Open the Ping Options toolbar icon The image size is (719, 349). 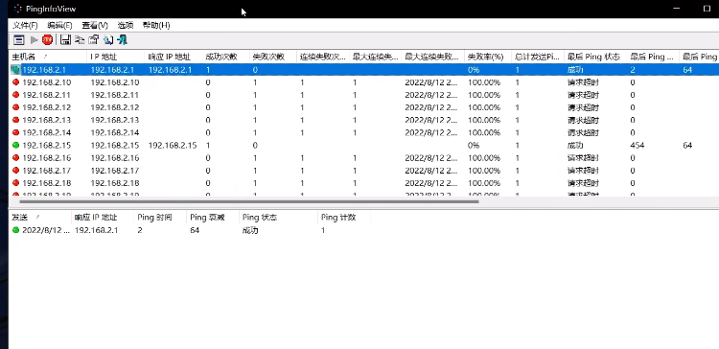19,40
